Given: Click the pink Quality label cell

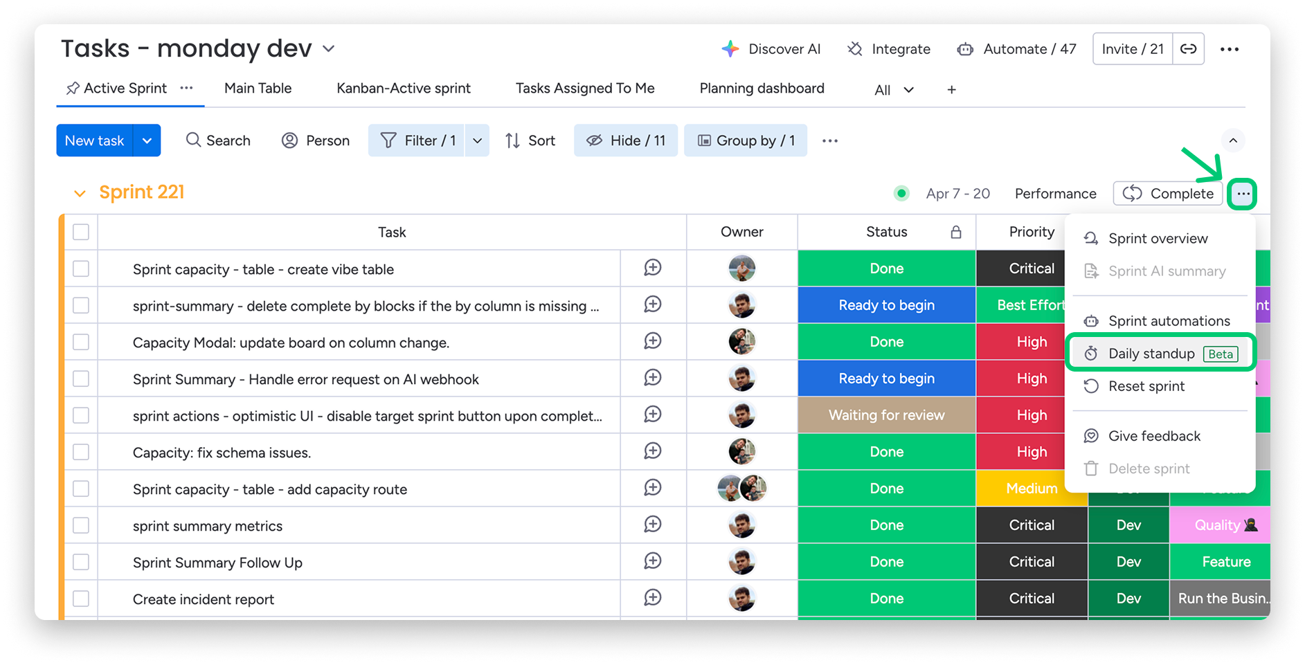Looking at the screenshot, I should coord(1220,525).
